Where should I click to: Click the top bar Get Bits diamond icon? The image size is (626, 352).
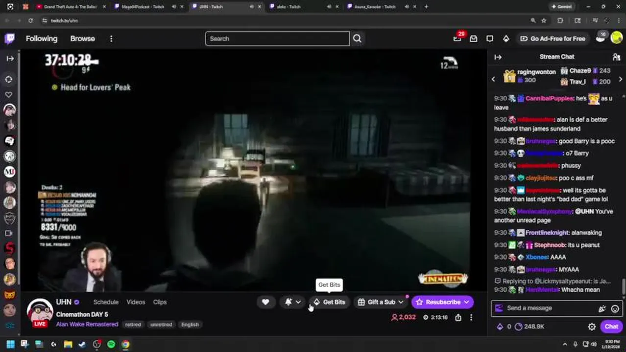pos(506,39)
